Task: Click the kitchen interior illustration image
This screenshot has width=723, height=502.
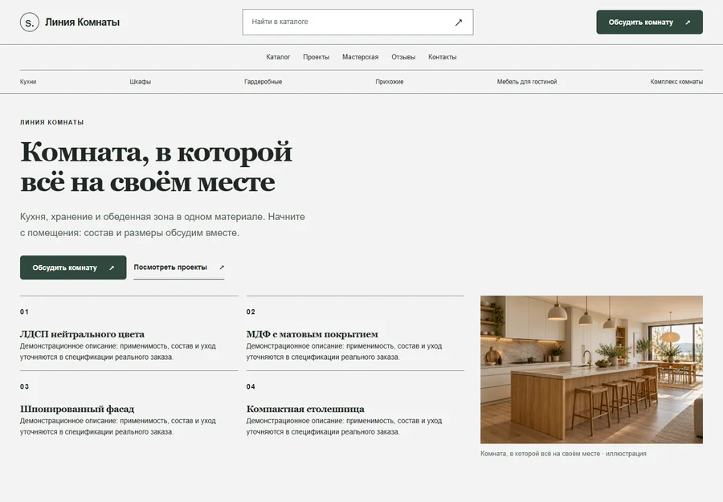Action: (x=591, y=369)
